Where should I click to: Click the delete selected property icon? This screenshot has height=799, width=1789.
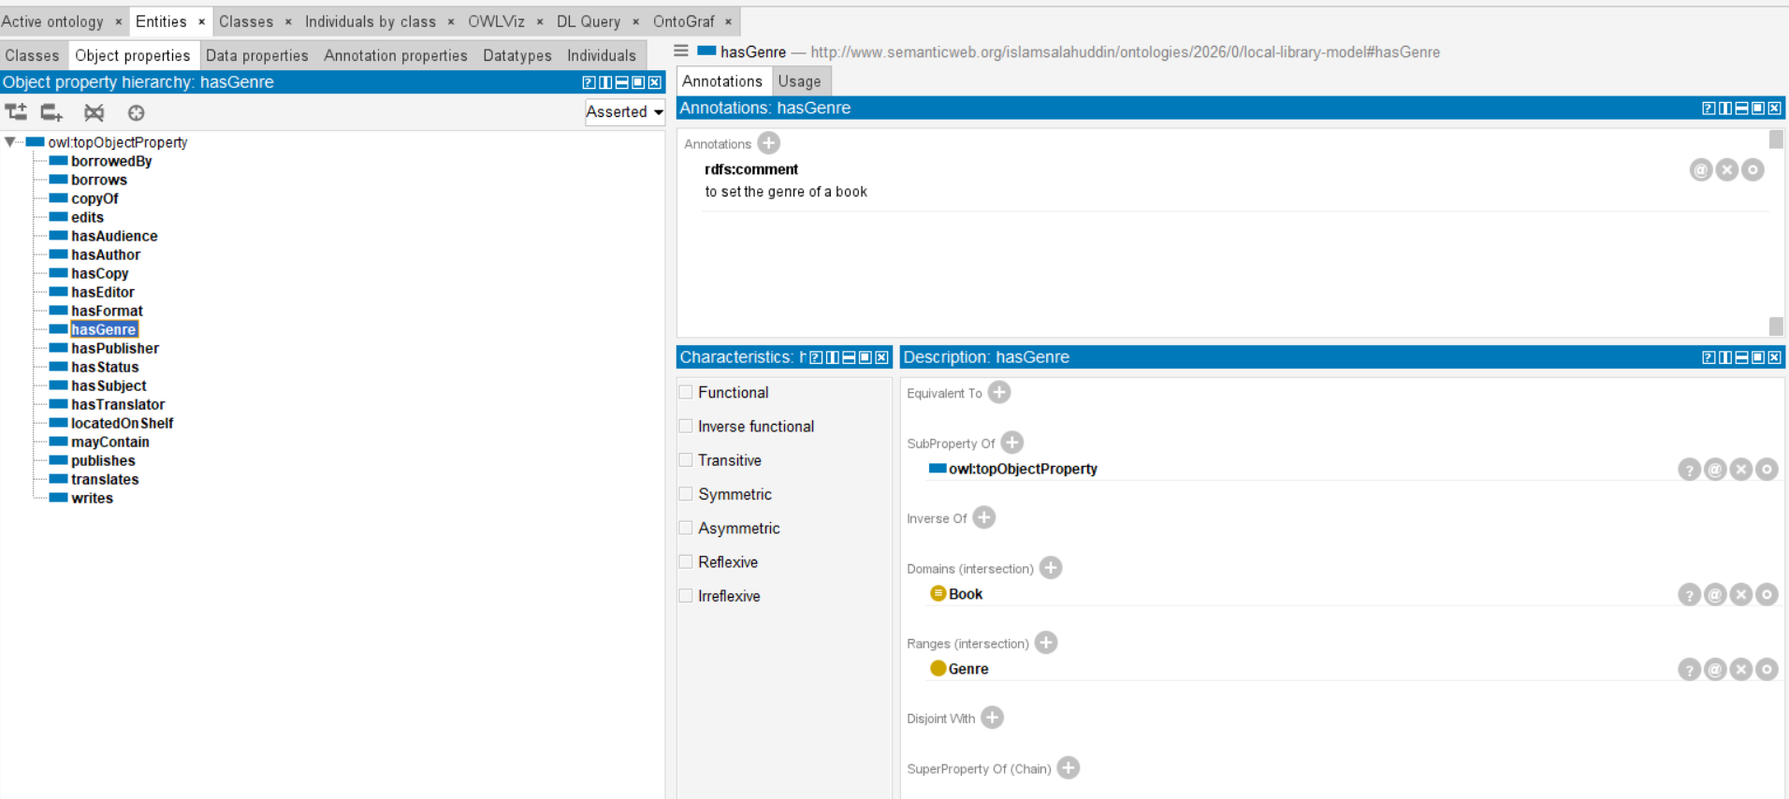[94, 112]
